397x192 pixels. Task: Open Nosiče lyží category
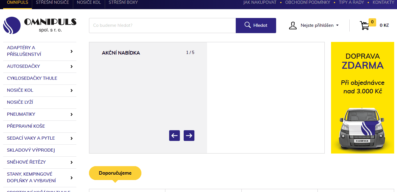pos(20,102)
